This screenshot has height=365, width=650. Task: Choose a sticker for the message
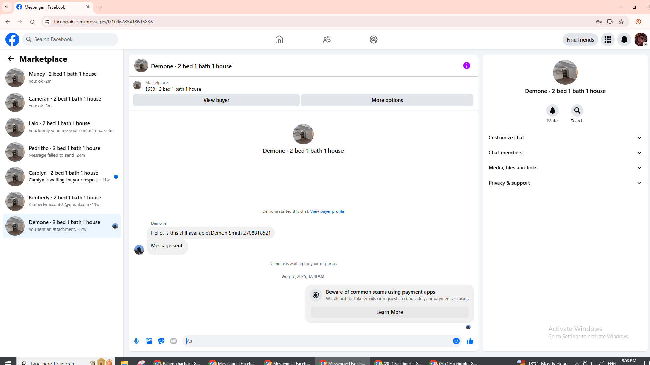[x=161, y=341]
